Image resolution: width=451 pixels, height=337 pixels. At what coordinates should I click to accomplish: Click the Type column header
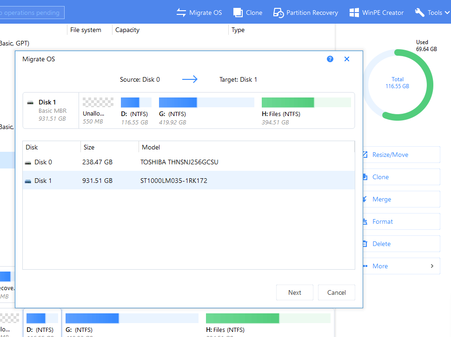238,30
